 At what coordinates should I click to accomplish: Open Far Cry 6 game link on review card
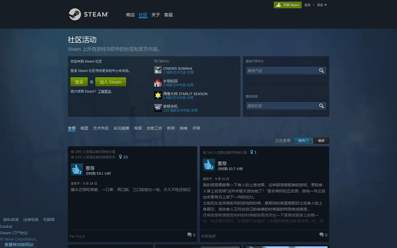pyautogui.click(x=77, y=236)
